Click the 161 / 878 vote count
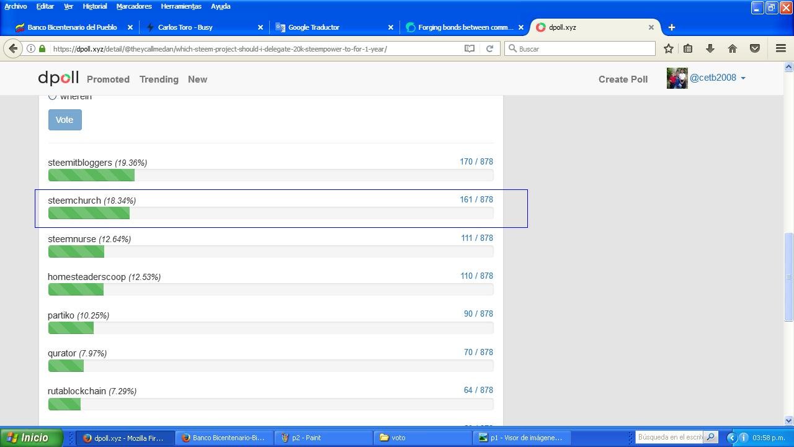This screenshot has width=794, height=447. (476, 199)
